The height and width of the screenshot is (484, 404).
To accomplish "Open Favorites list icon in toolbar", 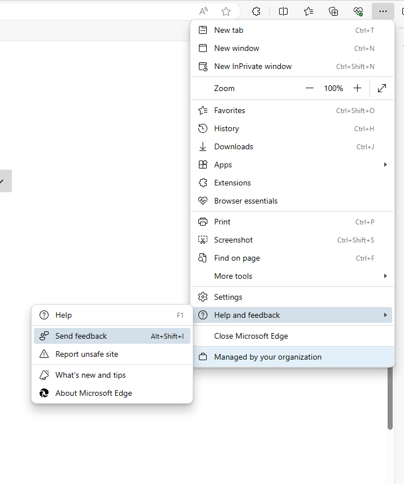I will (309, 12).
